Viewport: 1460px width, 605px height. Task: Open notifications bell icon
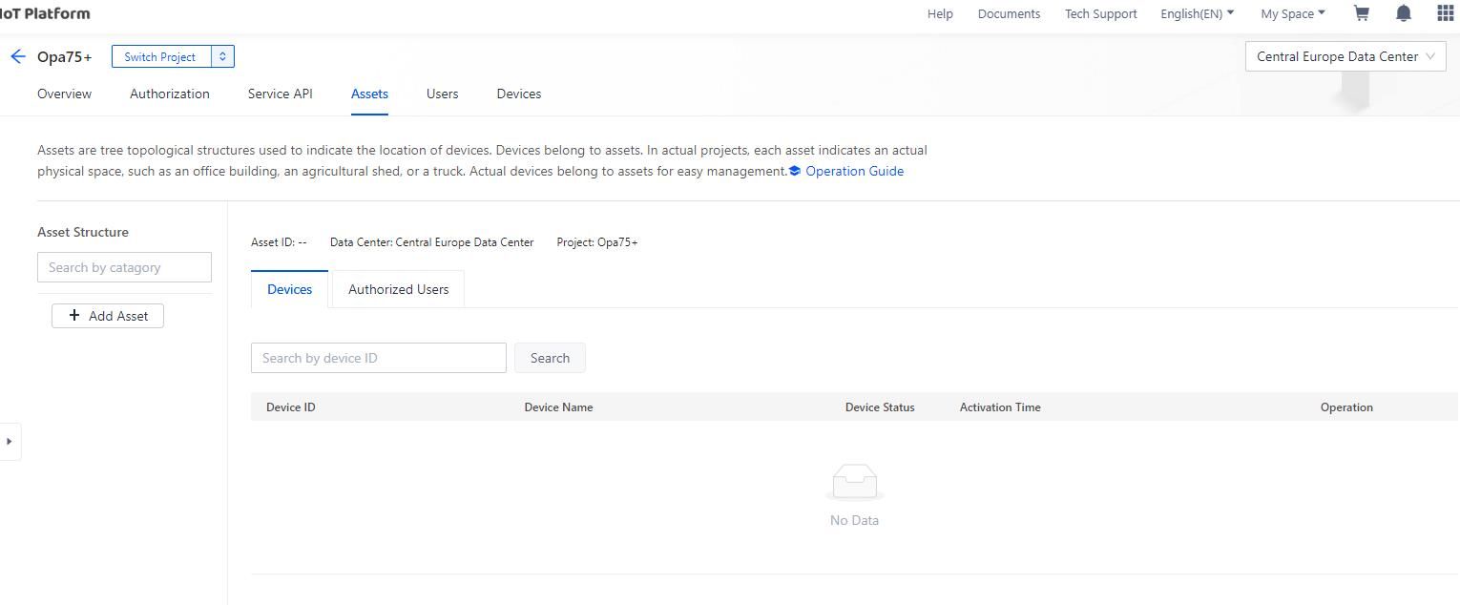(x=1404, y=13)
